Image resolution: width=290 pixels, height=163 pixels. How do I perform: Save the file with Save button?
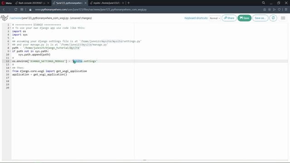(244, 18)
